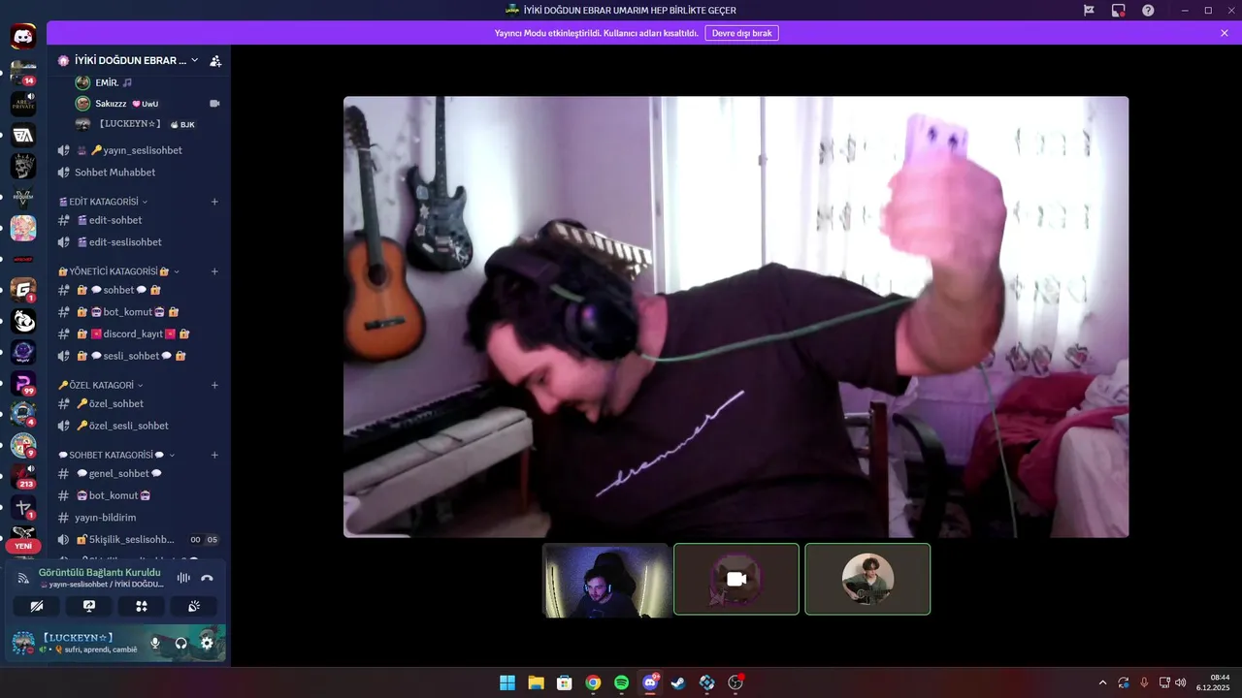The width and height of the screenshot is (1242, 698).
Task: Open Discord help question mark icon
Action: (1148, 10)
